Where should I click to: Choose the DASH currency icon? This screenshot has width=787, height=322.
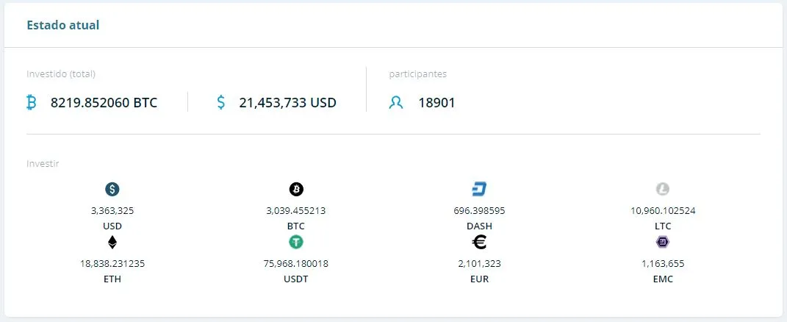point(479,189)
